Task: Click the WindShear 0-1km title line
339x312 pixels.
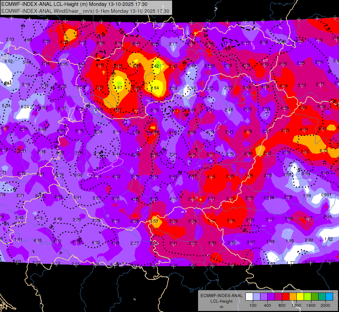Action: [x=85, y=11]
